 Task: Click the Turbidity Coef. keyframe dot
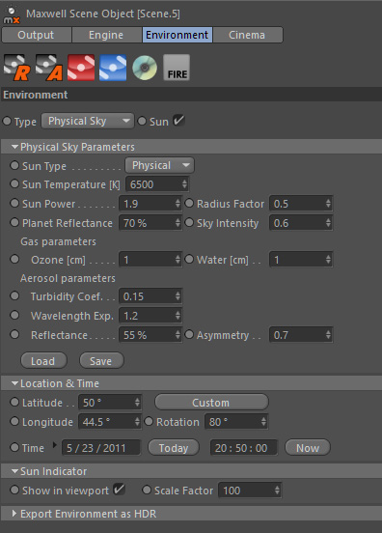[14, 295]
